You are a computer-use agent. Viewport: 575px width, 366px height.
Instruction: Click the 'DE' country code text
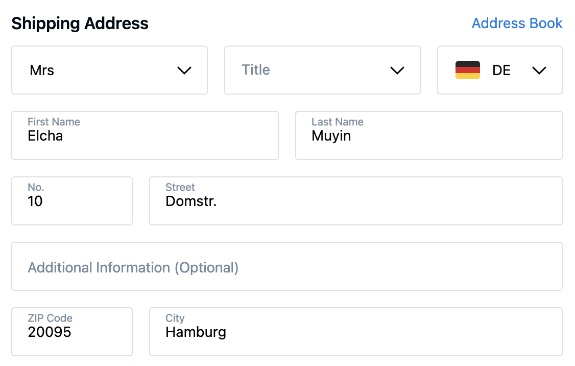tap(501, 71)
